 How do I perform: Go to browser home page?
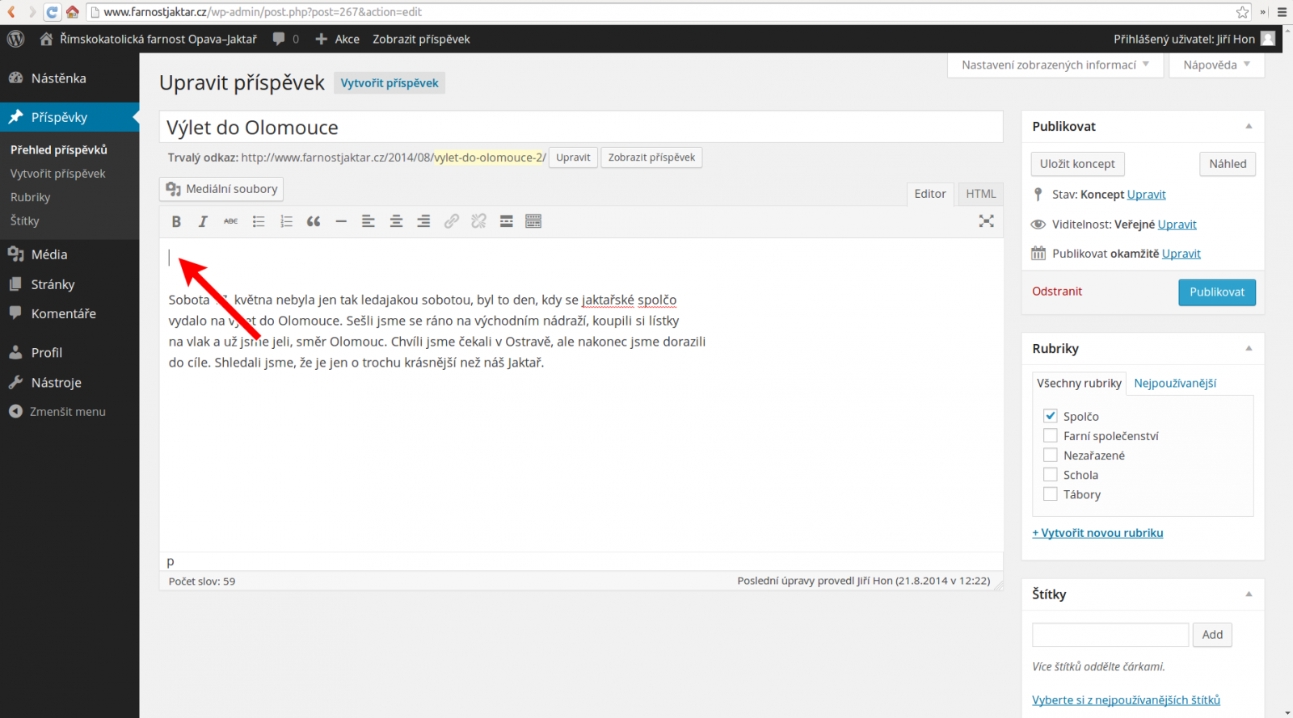pos(72,12)
